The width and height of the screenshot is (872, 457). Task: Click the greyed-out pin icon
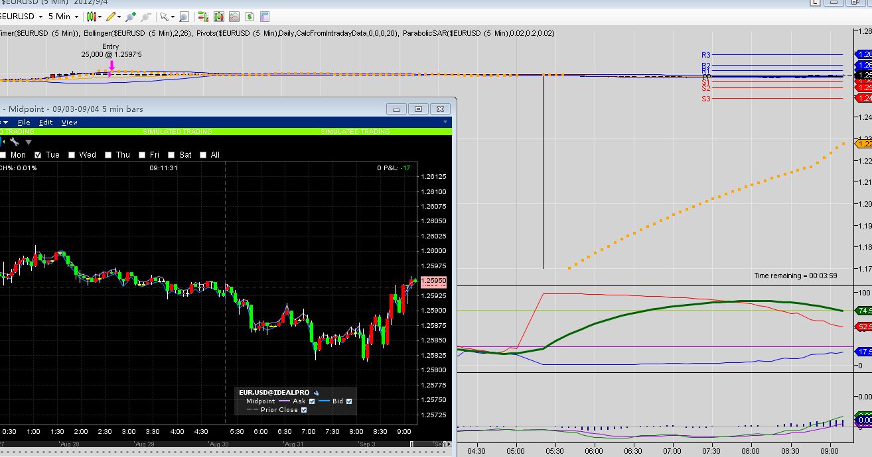pos(146,17)
